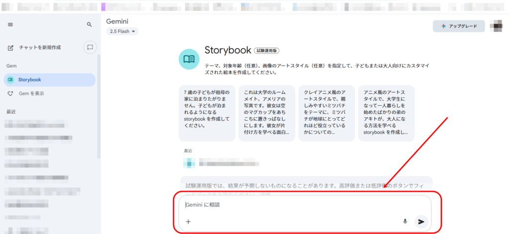Click the アップグレード upgrade button
509x234 pixels.
pos(458,26)
